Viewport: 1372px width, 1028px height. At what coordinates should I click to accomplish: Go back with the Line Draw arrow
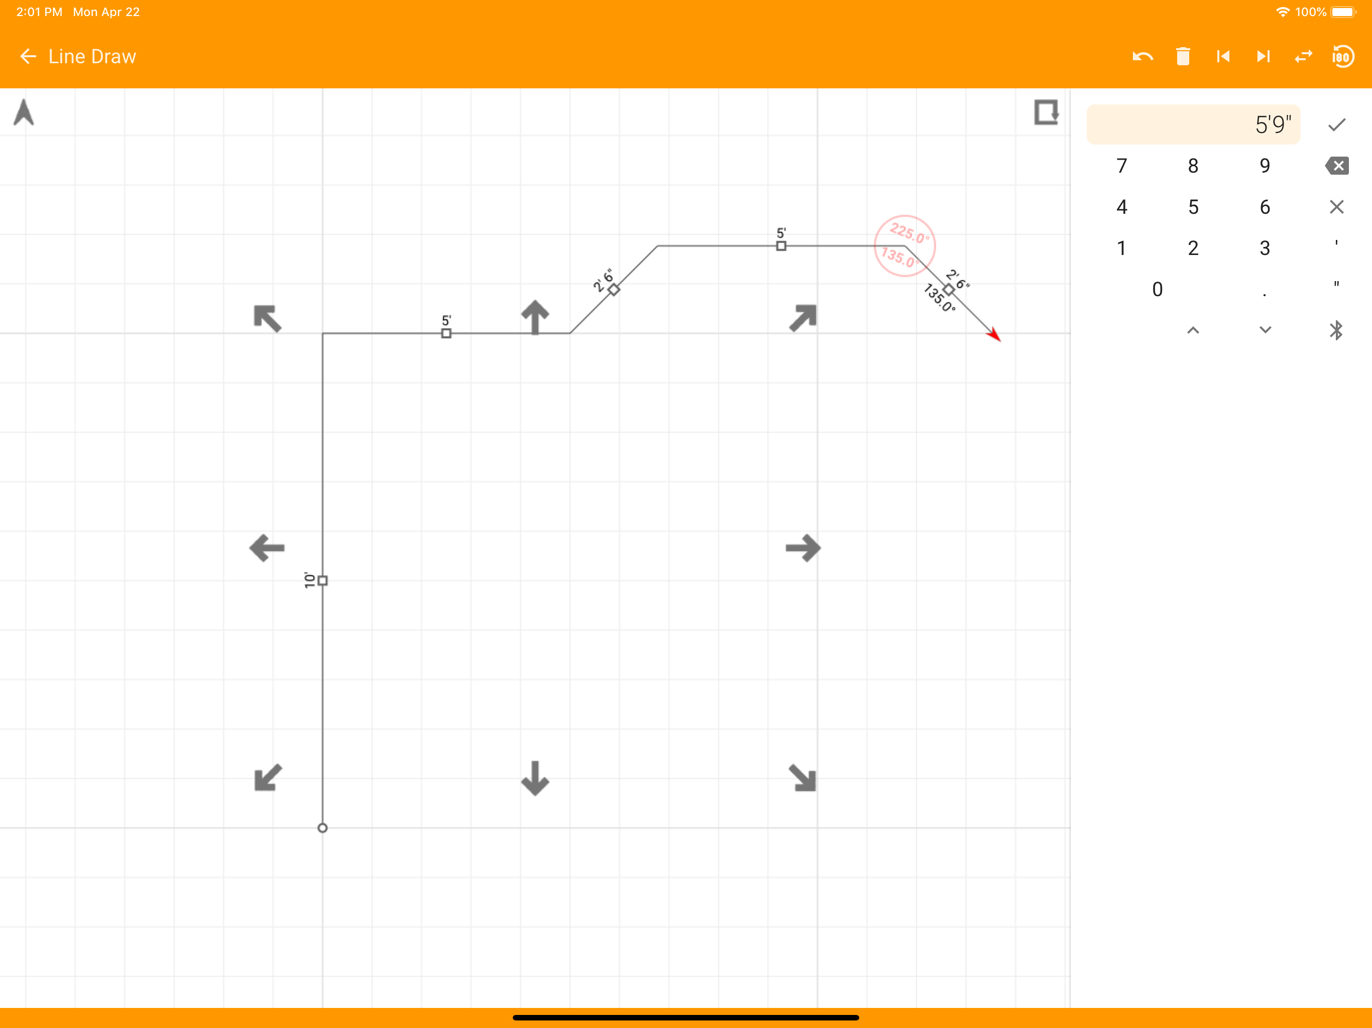28,56
